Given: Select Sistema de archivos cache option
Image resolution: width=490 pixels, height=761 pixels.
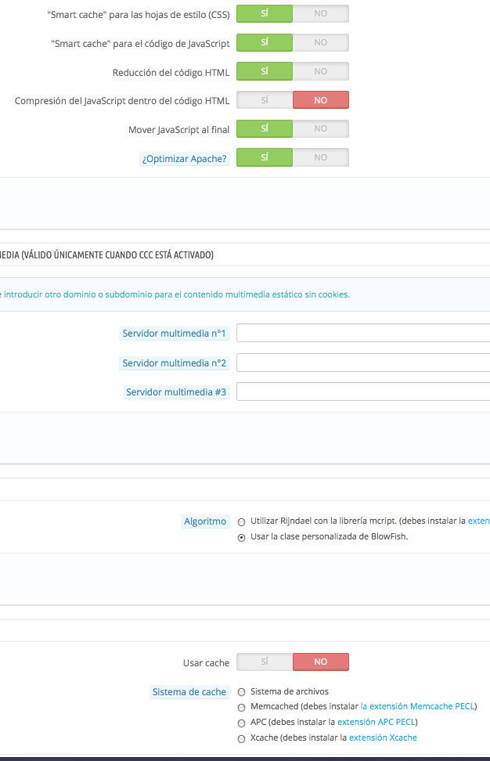Looking at the screenshot, I should coord(241,692).
